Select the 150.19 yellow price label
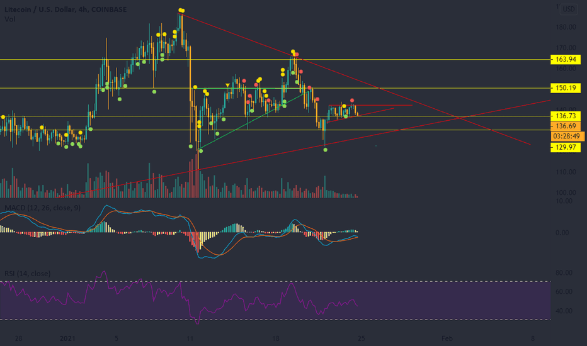587x346 pixels. pyautogui.click(x=566, y=88)
